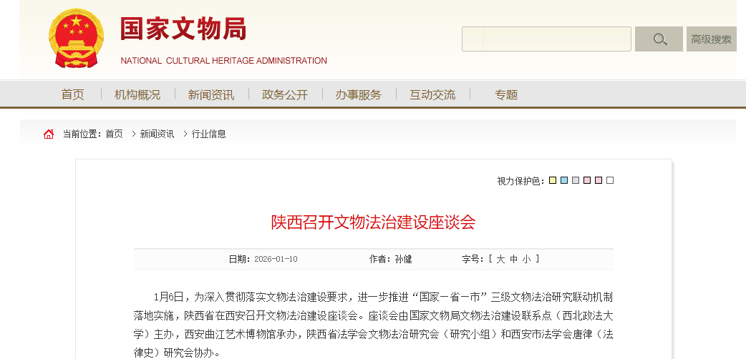Screen dimensions: 746x359
Task: Open the 专题 navigation menu
Action: [506, 94]
